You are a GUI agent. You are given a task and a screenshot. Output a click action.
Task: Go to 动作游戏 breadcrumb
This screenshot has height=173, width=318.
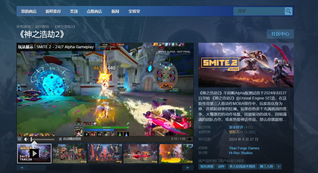pos(42,27)
